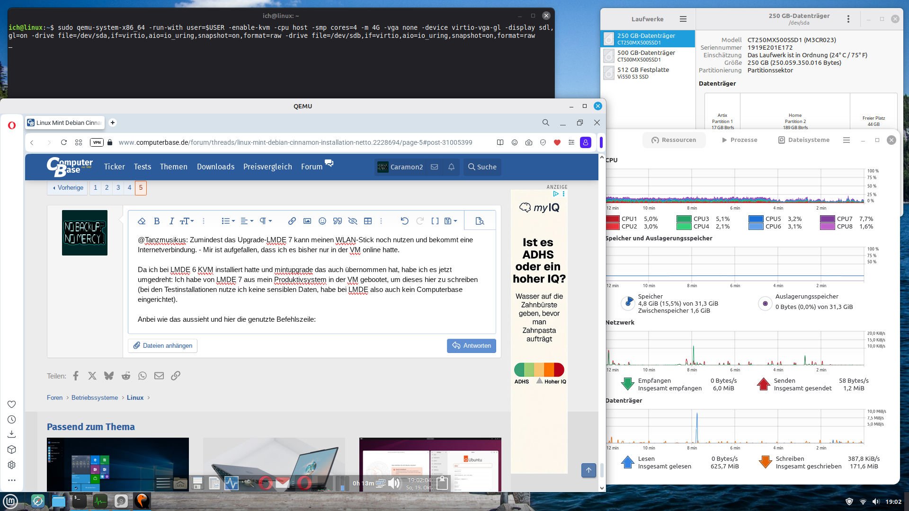Insert a spoiler with crossed eye icon
Screen dimensions: 909x511
click(353, 221)
